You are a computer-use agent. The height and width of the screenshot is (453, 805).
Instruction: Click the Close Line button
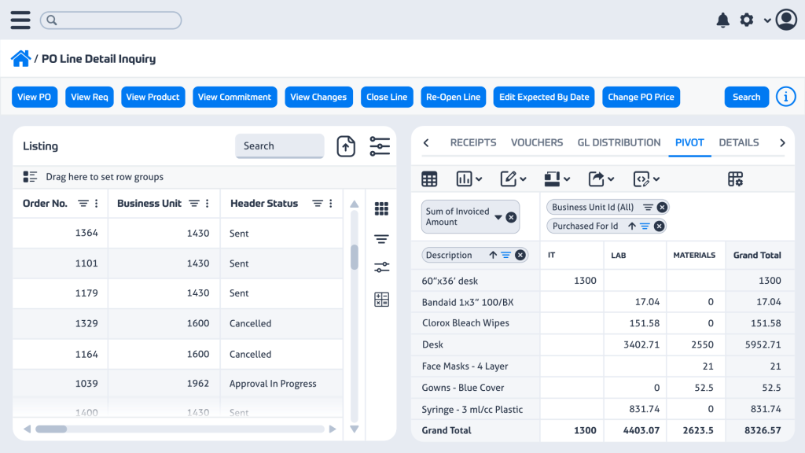click(387, 97)
